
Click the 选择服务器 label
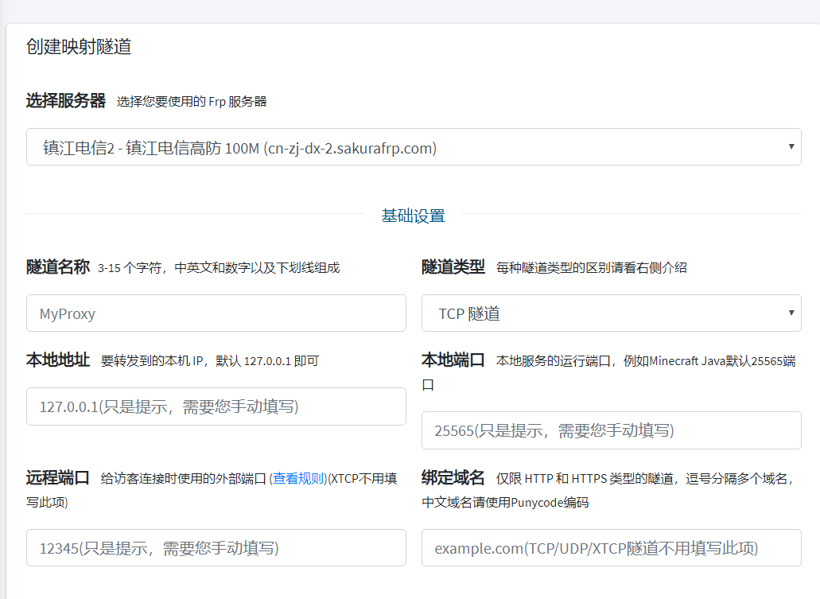(x=66, y=100)
